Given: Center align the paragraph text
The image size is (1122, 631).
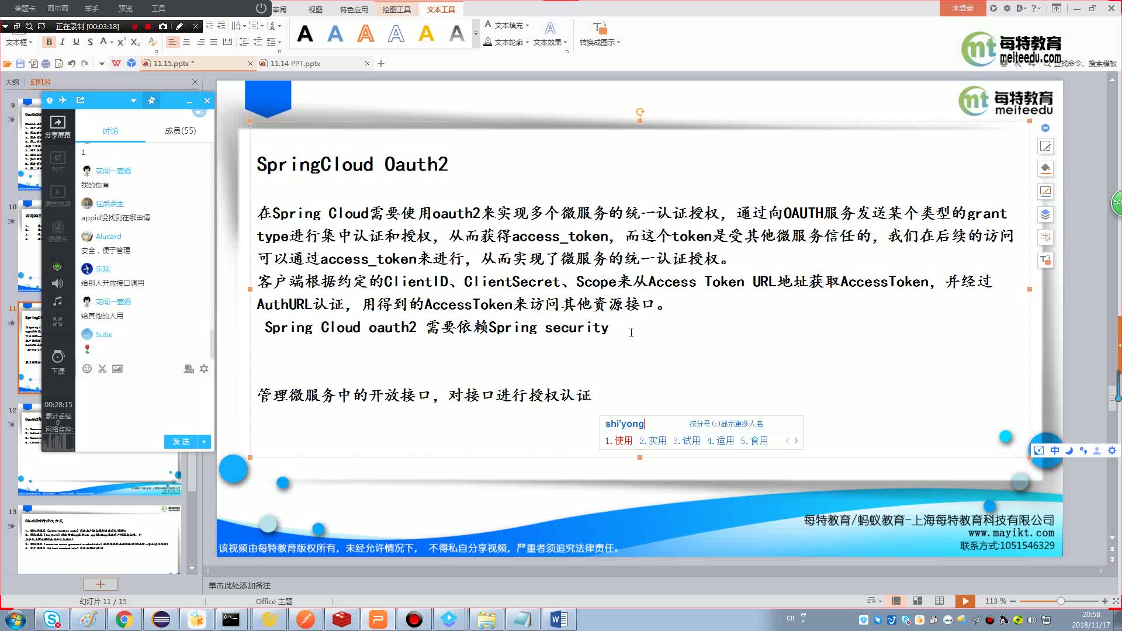Looking at the screenshot, I should pos(186,42).
